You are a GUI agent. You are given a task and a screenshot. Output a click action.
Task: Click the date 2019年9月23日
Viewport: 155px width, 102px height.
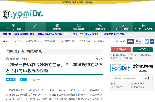pyautogui.click(x=18, y=59)
